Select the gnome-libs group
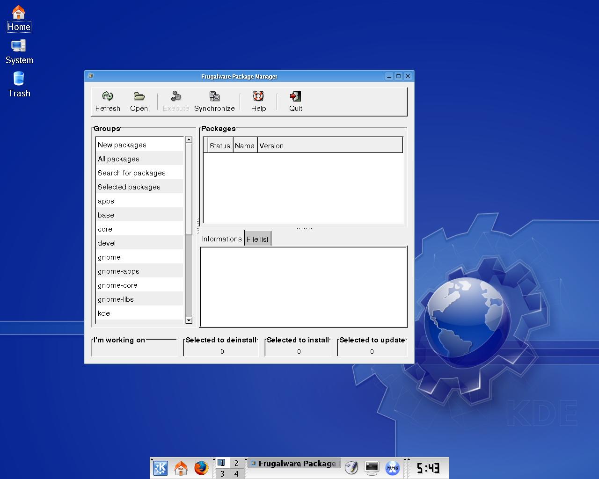Screen dimensions: 599x479 coord(139,299)
